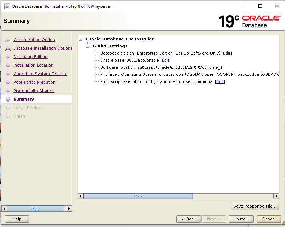Cancel the installation
This screenshot has width=285, height=227.
[269, 219]
